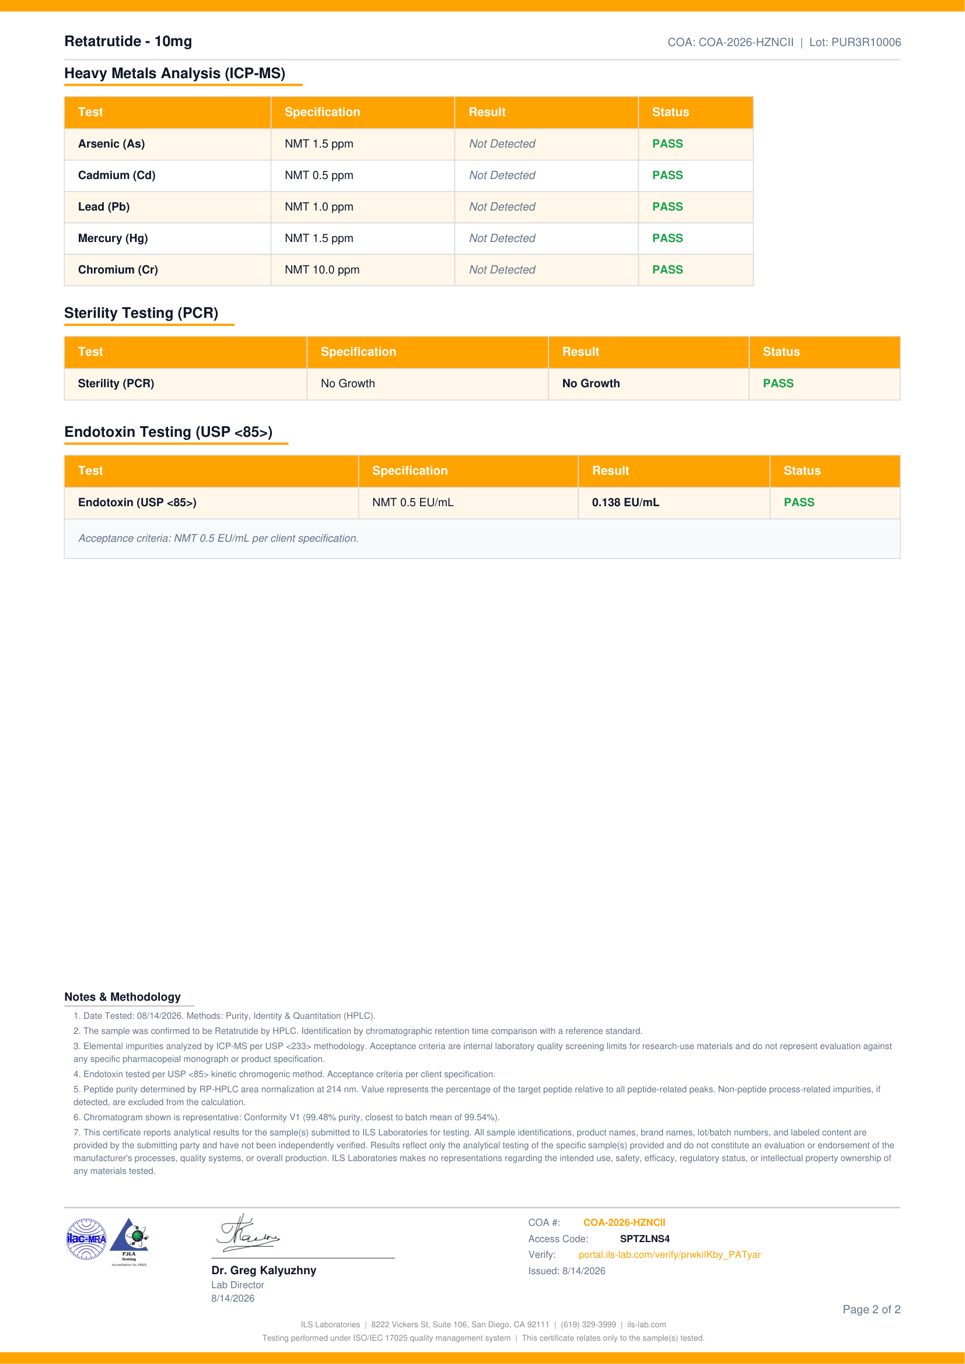Image resolution: width=965 pixels, height=1364 pixels.
Task: Click the ilac-MRA accreditation logo
Action: coord(86,1239)
